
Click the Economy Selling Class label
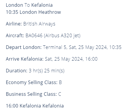coord(32,82)
